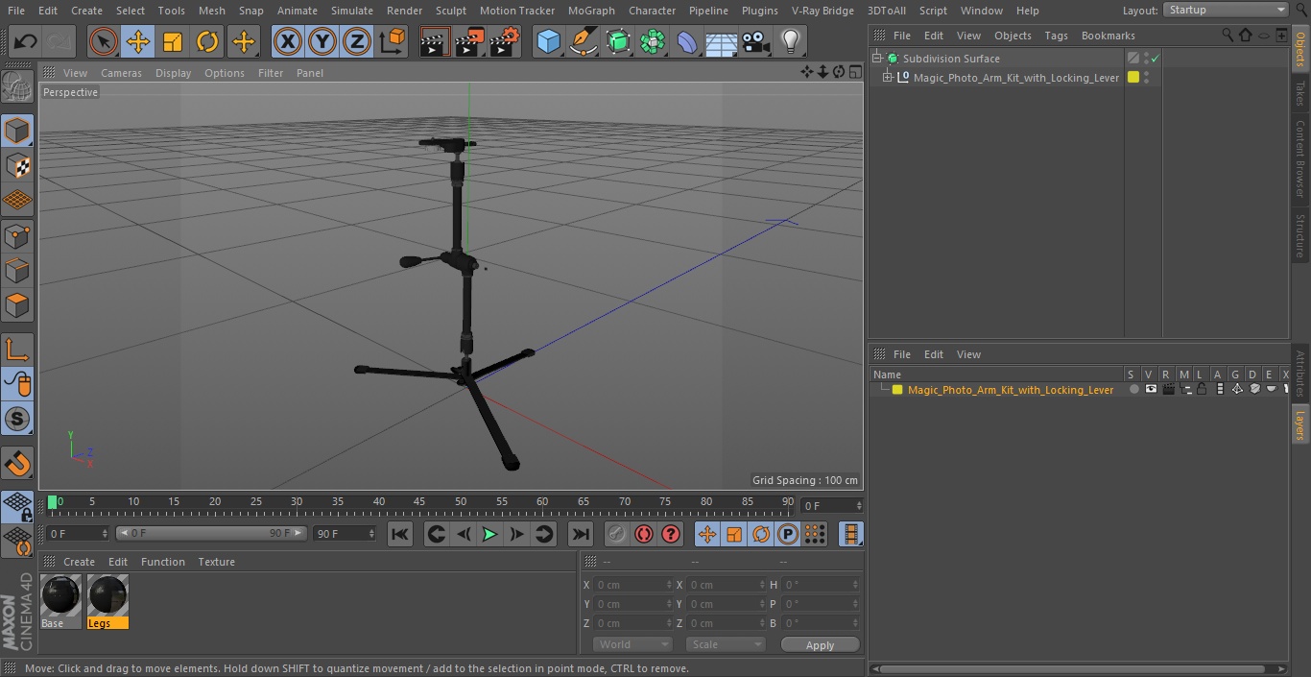Search objects with magnifier icon
The image size is (1311, 677).
coord(1228,36)
